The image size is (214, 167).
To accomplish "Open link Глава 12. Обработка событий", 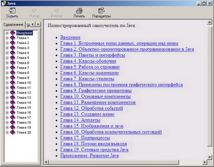I will pos(92,108).
